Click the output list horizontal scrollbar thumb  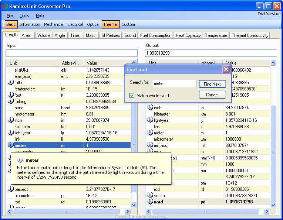click(x=205, y=211)
